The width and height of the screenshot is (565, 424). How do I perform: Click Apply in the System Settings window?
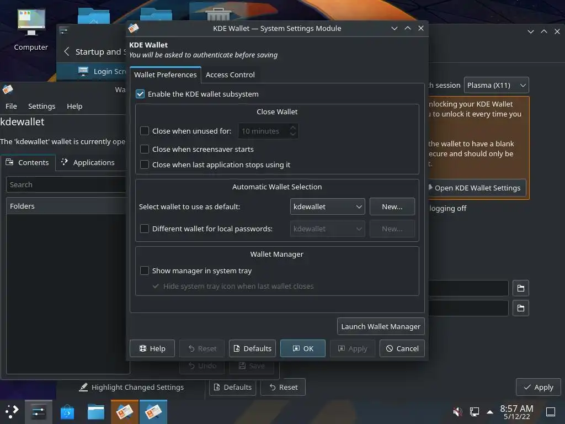(x=539, y=387)
